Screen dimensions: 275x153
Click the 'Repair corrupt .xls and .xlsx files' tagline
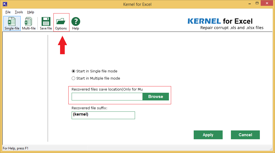[x=232, y=28]
